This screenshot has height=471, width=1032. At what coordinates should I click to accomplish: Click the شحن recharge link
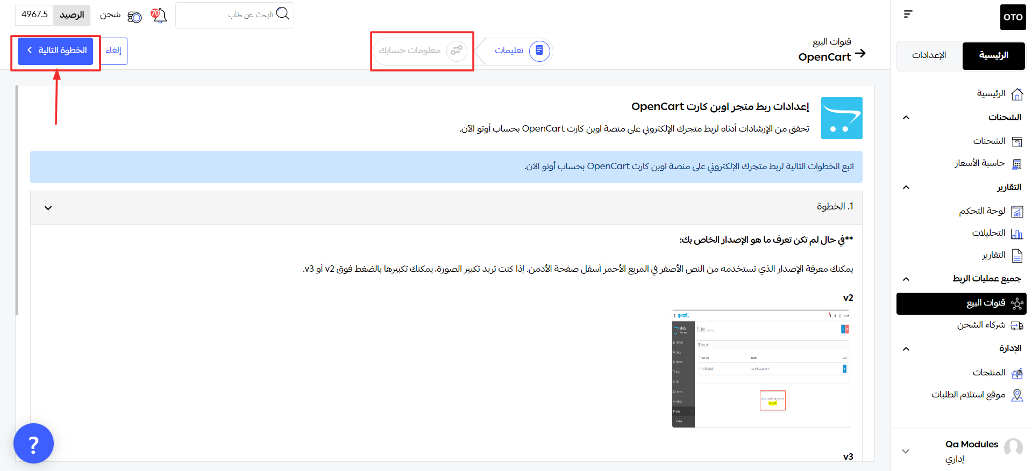click(110, 15)
